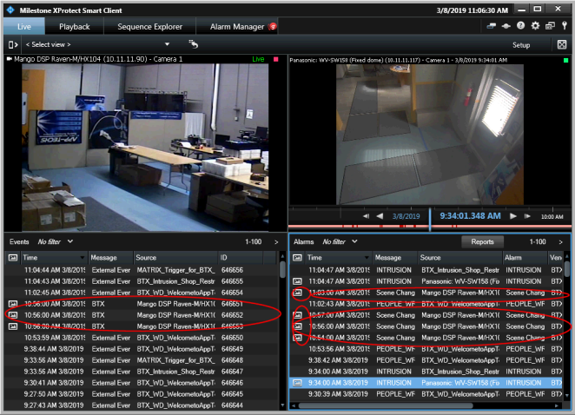Step to next frame in playback
This screenshot has height=415, width=575.
click(527, 216)
